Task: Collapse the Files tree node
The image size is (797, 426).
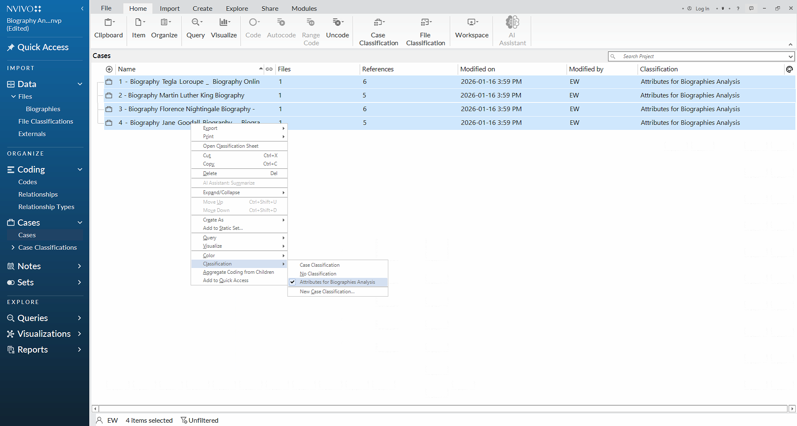Action: [13, 97]
